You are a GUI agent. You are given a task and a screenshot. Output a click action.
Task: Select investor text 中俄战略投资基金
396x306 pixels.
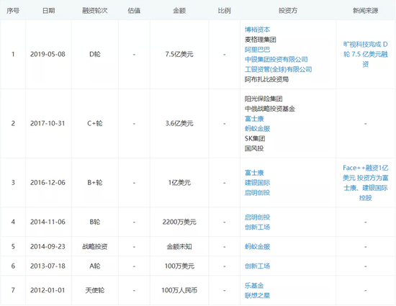[x=270, y=109]
